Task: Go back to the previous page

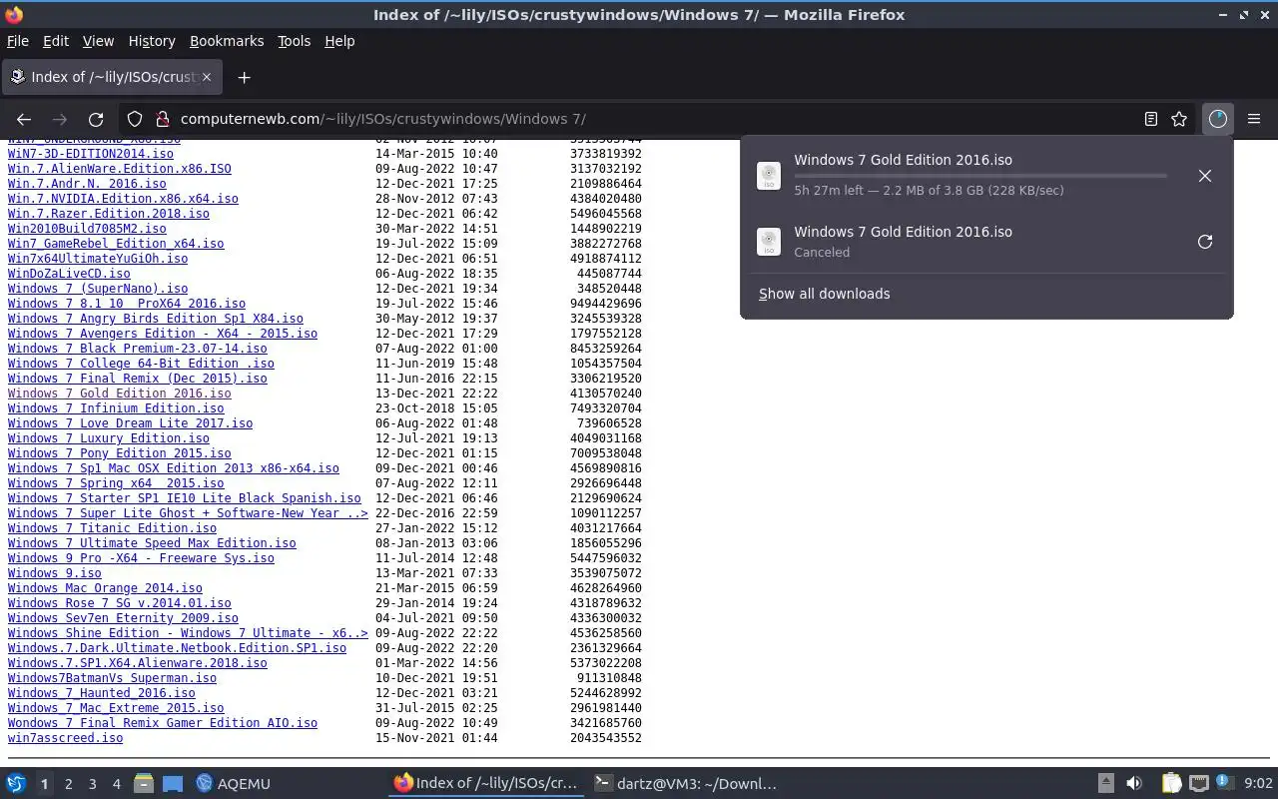Action: [x=24, y=119]
